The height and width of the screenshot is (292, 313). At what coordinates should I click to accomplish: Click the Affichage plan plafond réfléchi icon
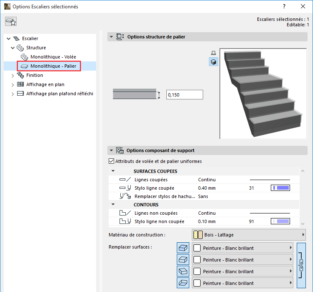(x=20, y=94)
